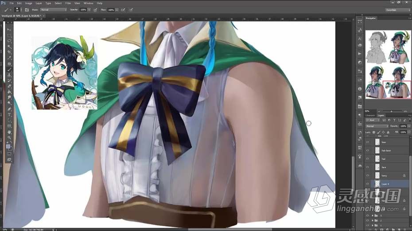The image size is (412, 231).
Task: Change screen mode via toolbox icon
Action: (9, 159)
